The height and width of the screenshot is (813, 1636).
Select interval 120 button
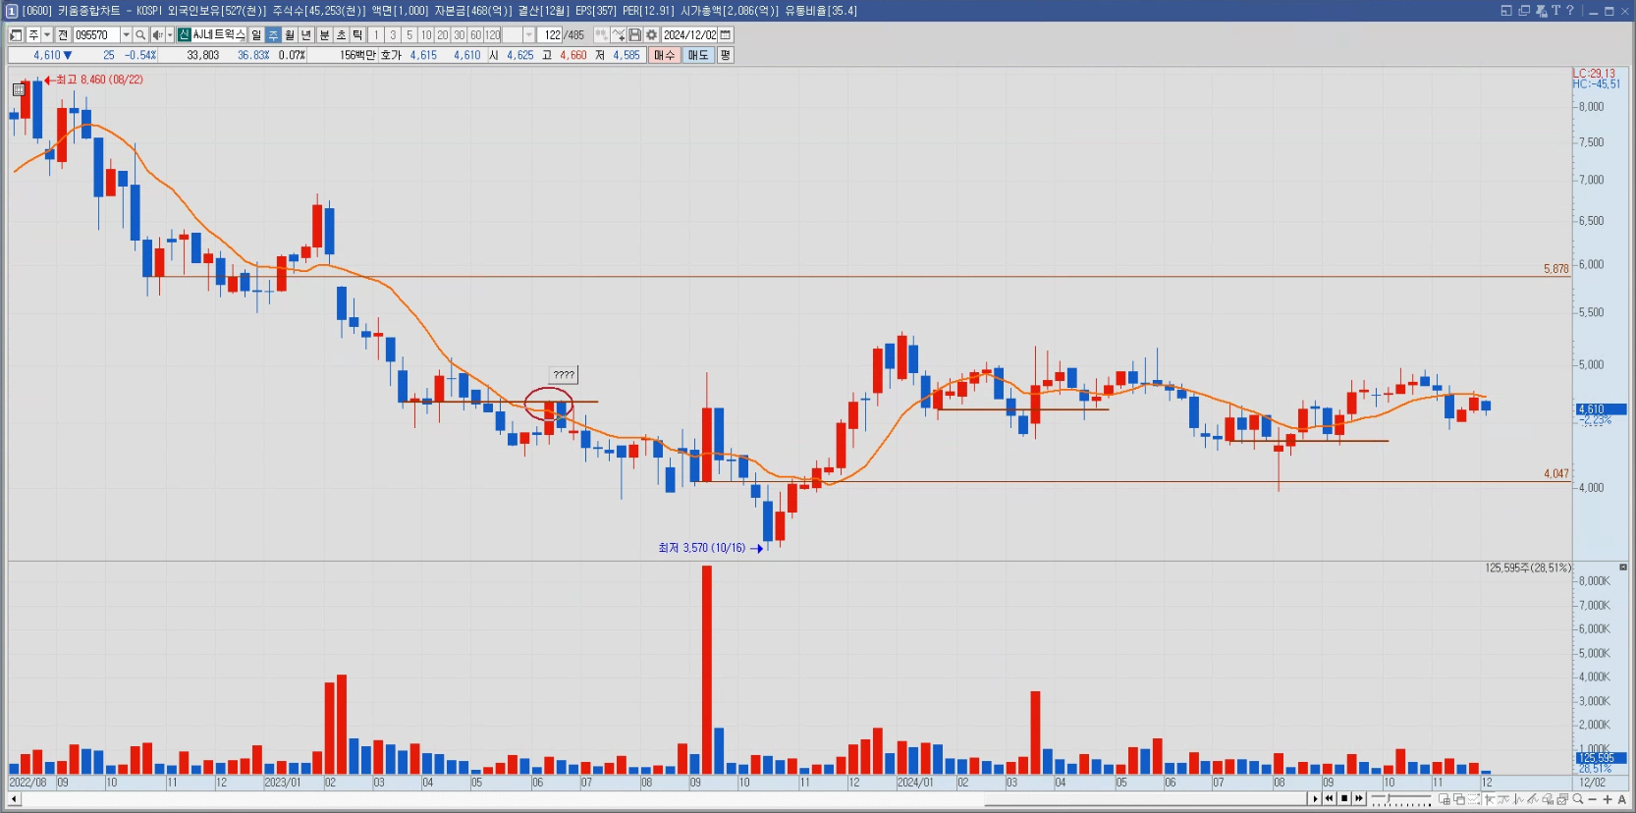(x=493, y=35)
